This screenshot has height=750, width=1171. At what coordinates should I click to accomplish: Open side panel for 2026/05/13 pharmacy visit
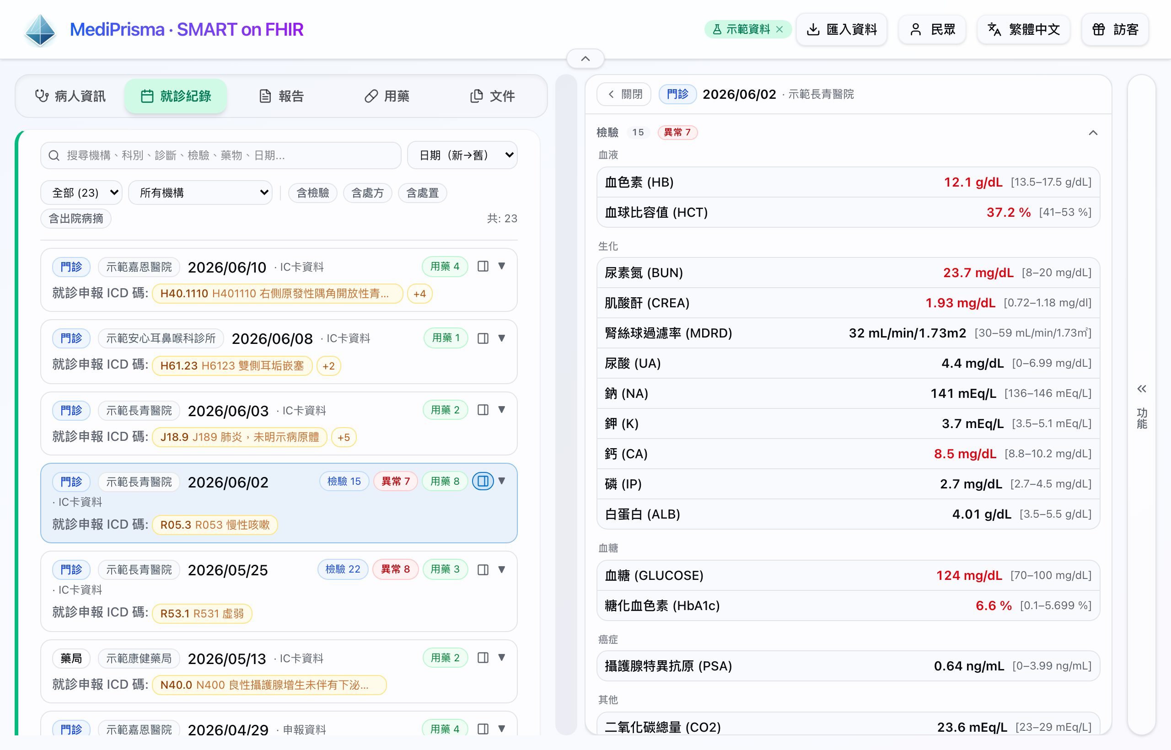point(483,658)
